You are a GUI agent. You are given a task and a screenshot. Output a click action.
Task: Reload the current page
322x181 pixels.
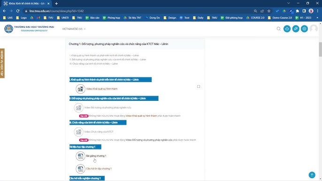point(18,11)
